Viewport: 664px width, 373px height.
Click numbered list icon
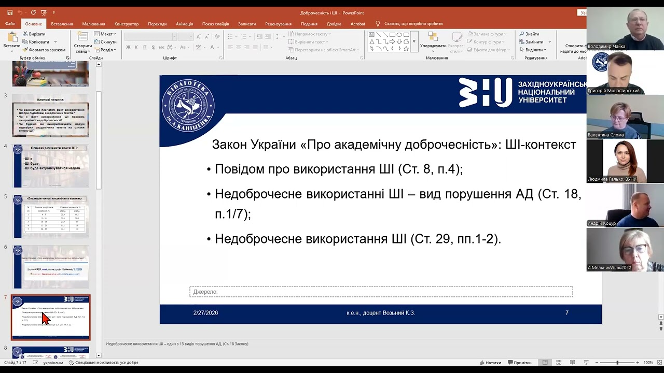click(245, 36)
